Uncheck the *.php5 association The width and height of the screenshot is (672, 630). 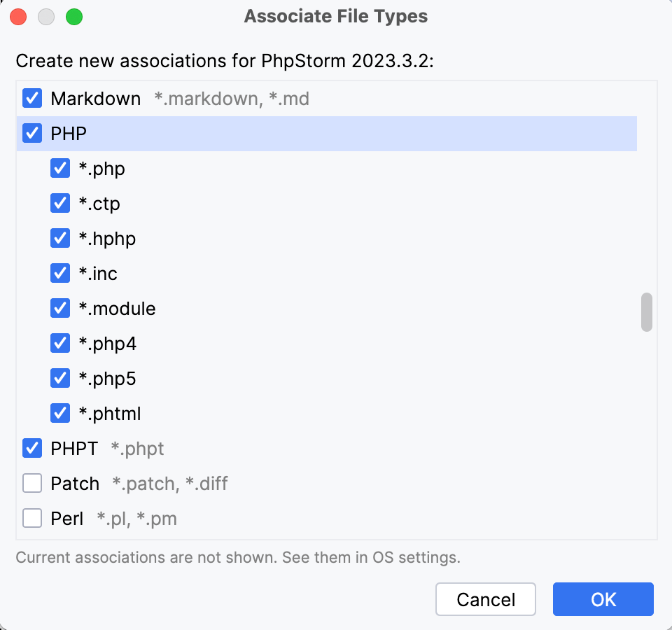pos(60,378)
